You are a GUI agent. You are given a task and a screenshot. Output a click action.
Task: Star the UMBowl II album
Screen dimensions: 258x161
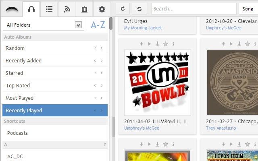tap(166, 44)
